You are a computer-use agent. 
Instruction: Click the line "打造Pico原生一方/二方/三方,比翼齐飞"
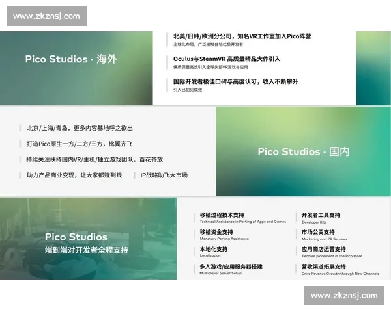click(80, 144)
